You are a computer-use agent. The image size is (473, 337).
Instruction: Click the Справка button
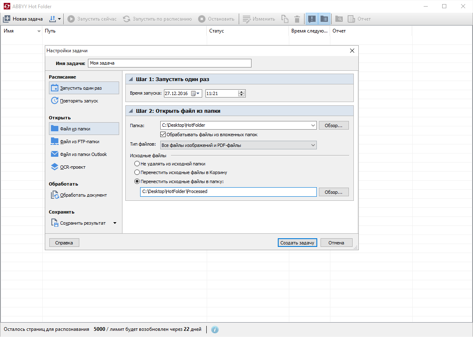pyautogui.click(x=64, y=243)
